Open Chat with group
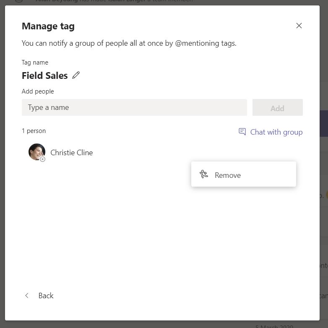This screenshot has height=328, width=328. coord(276,132)
